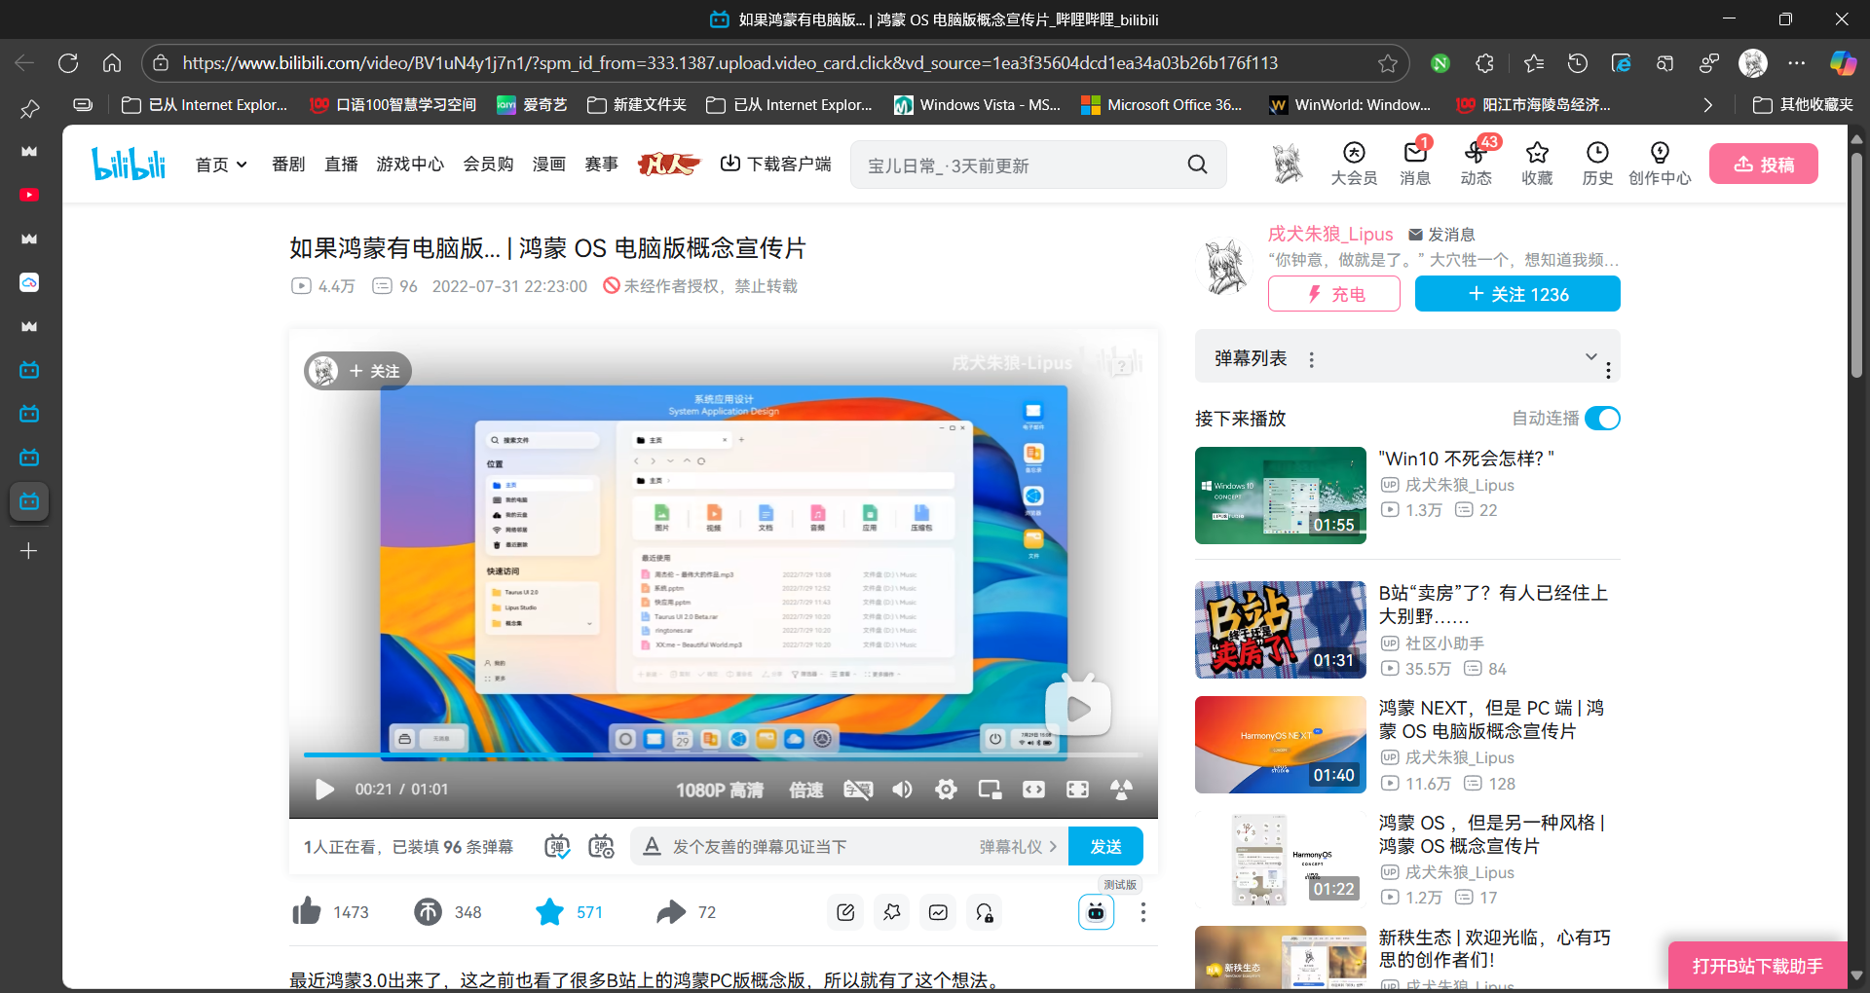The width and height of the screenshot is (1870, 993).
Task: Go to 赛事 nav item
Action: click(x=601, y=165)
